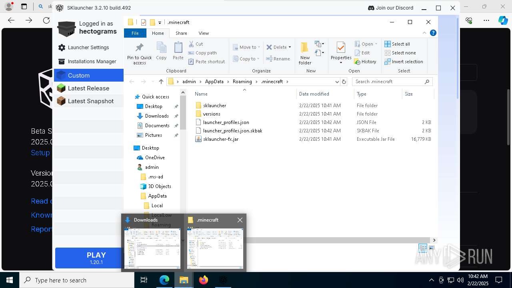Screen dimensions: 512x288
Task: Switch to the View ribbon tab
Action: (x=204, y=33)
